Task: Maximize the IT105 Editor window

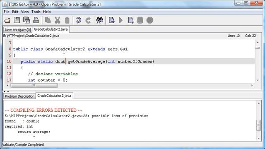Action: 246,3
